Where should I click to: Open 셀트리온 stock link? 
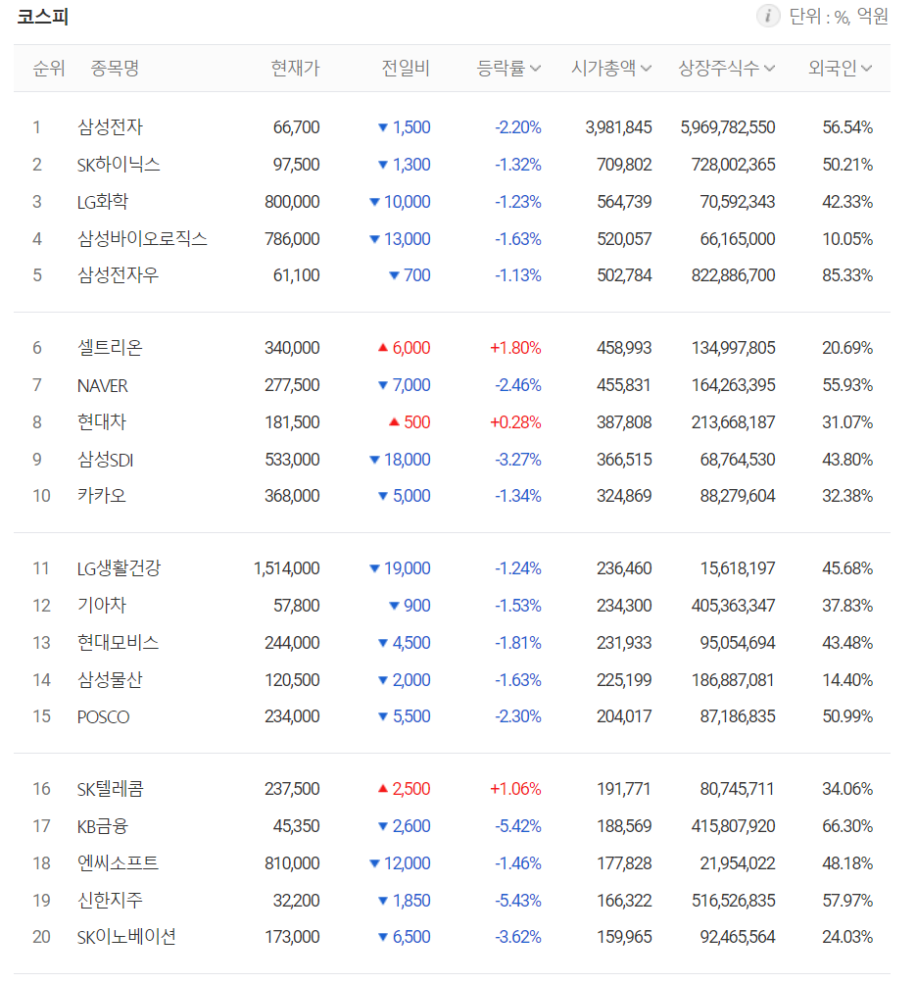pyautogui.click(x=111, y=348)
